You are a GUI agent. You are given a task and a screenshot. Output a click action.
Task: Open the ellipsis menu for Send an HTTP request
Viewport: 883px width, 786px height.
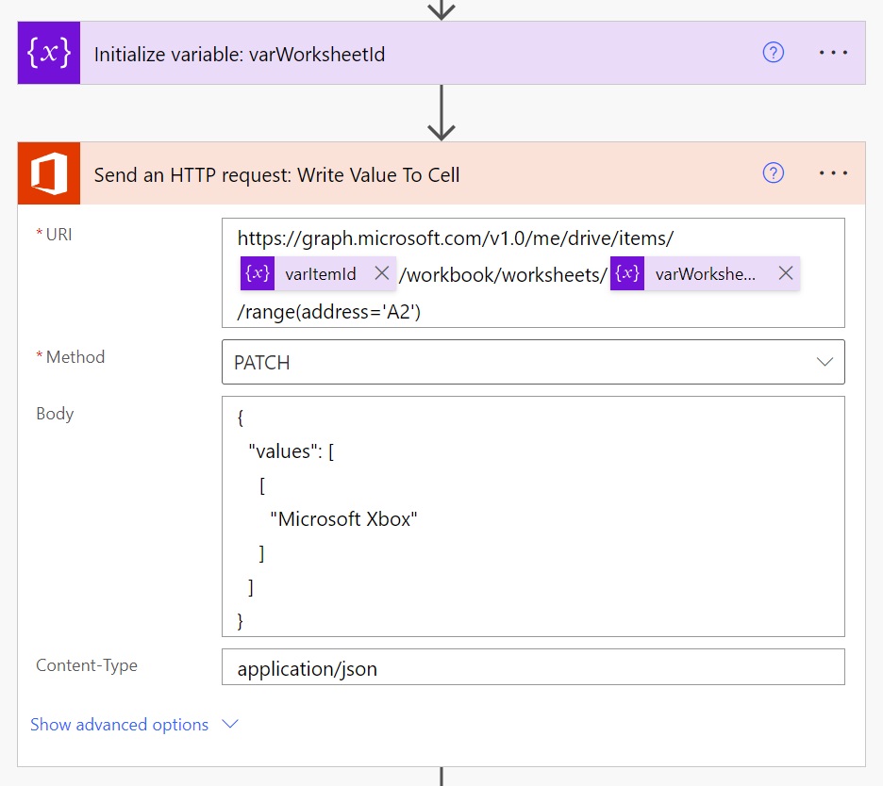point(833,173)
